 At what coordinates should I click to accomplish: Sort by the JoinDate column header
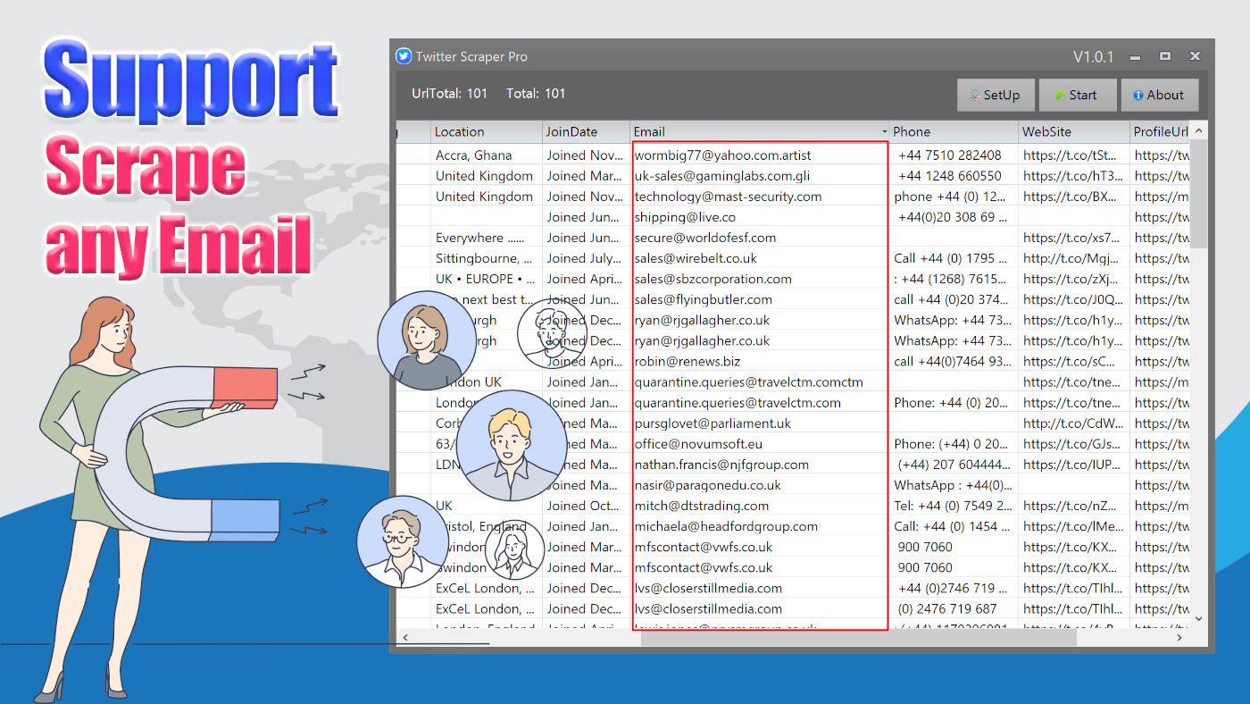click(x=586, y=132)
